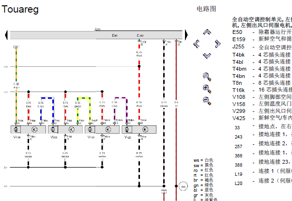Viewport: 292px width, 201px height.
Task: Select the T4bl legend entry
Action: point(262,62)
